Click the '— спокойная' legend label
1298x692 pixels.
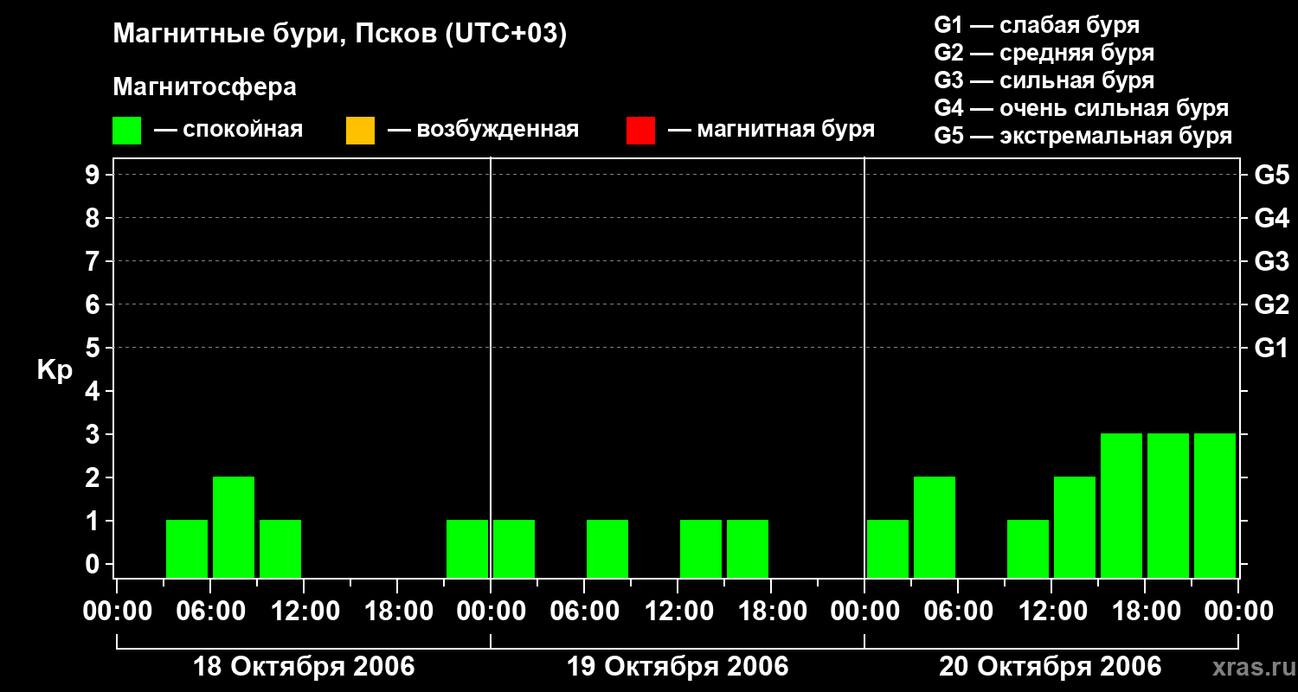(228, 130)
